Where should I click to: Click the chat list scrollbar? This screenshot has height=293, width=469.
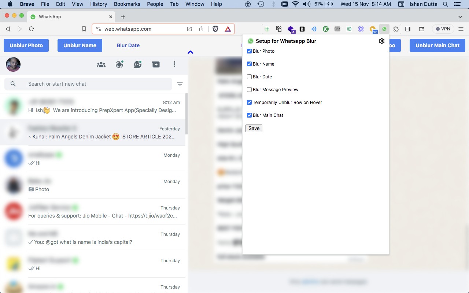pyautogui.click(x=187, y=114)
